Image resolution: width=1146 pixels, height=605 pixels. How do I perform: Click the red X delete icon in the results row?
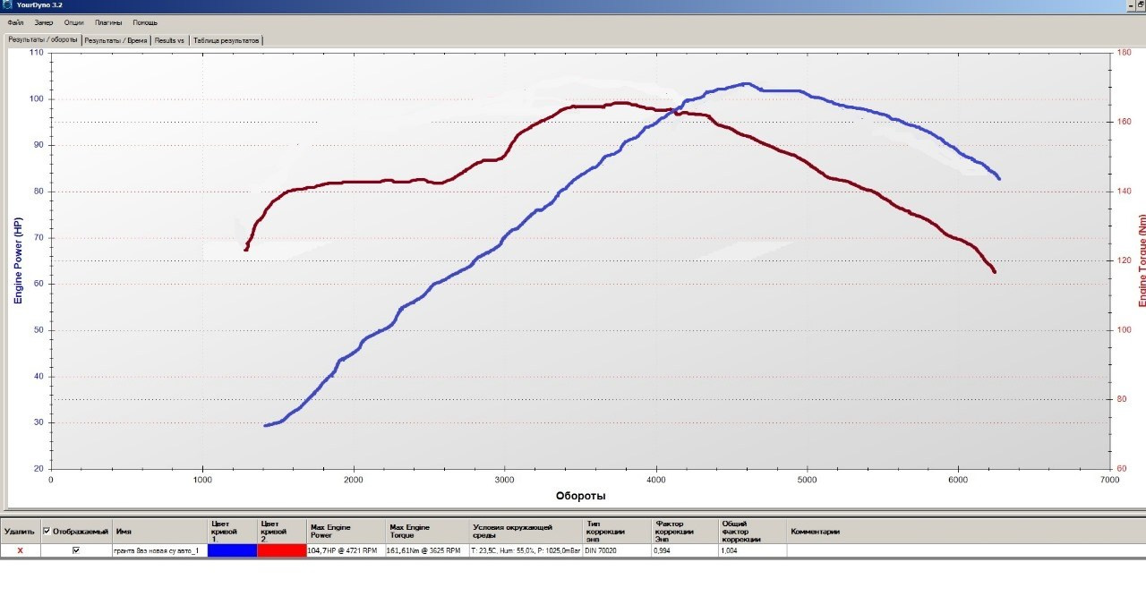coord(20,550)
